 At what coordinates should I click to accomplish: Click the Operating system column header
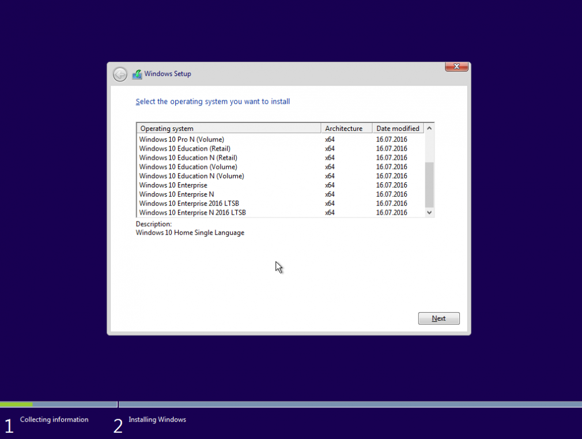pos(229,128)
